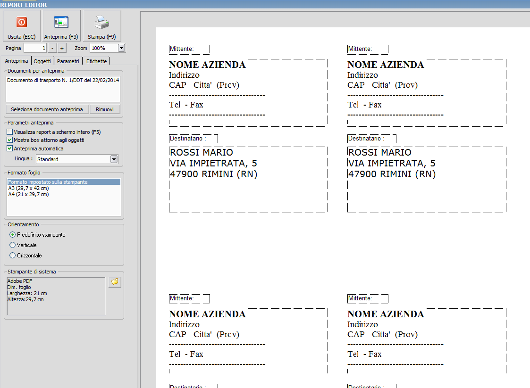Click the Stampa (F9) printer icon
Viewport: 530px width, 388px height.
[102, 22]
